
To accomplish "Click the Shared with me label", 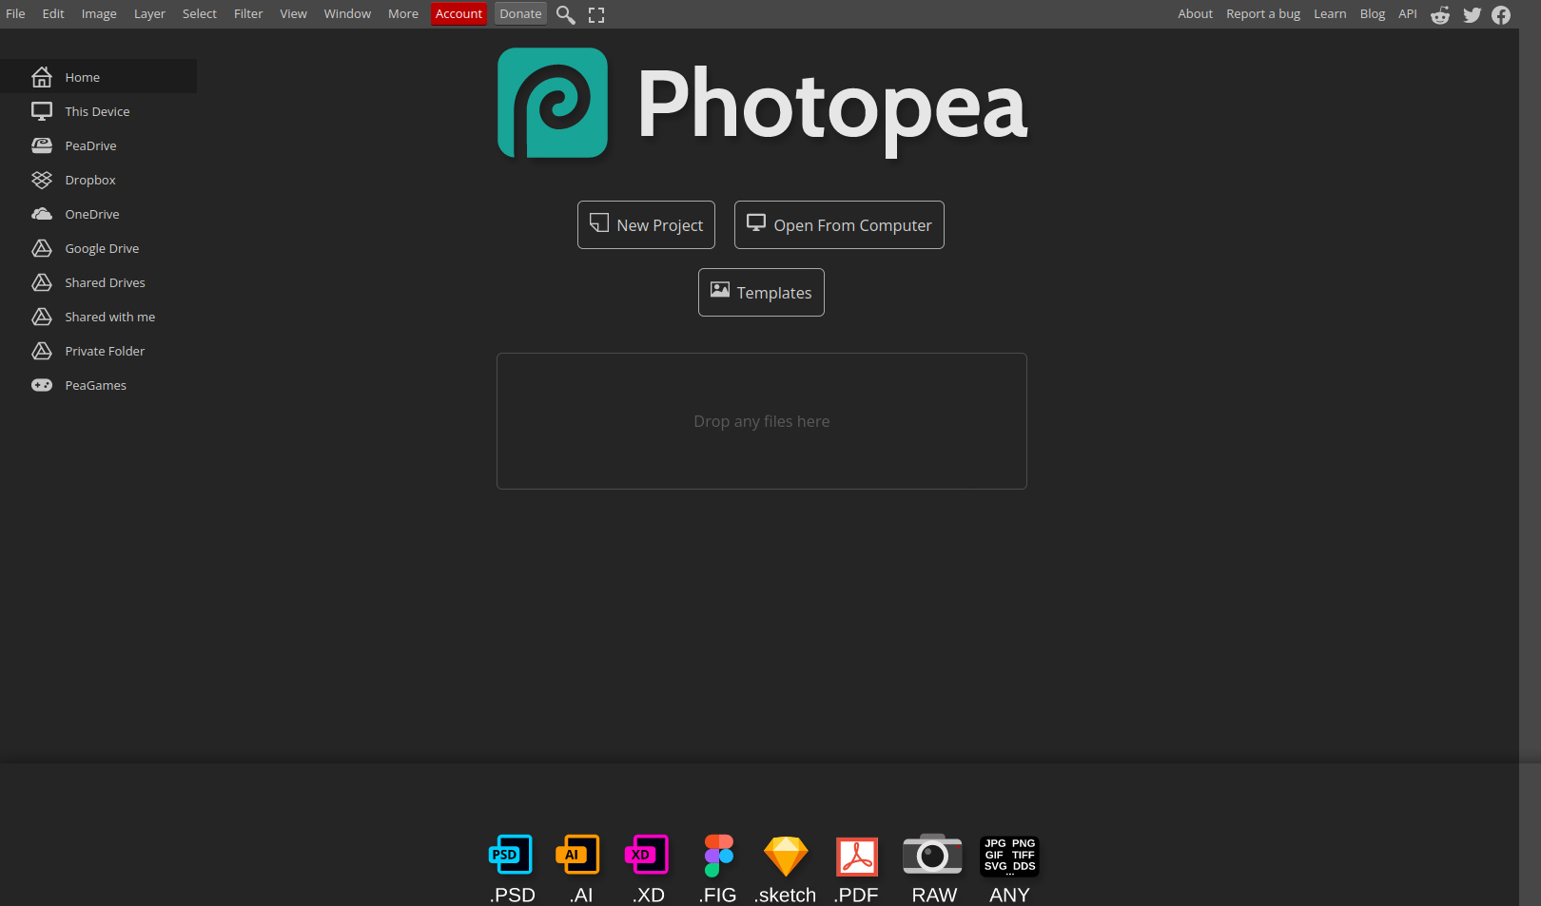I will (x=109, y=317).
